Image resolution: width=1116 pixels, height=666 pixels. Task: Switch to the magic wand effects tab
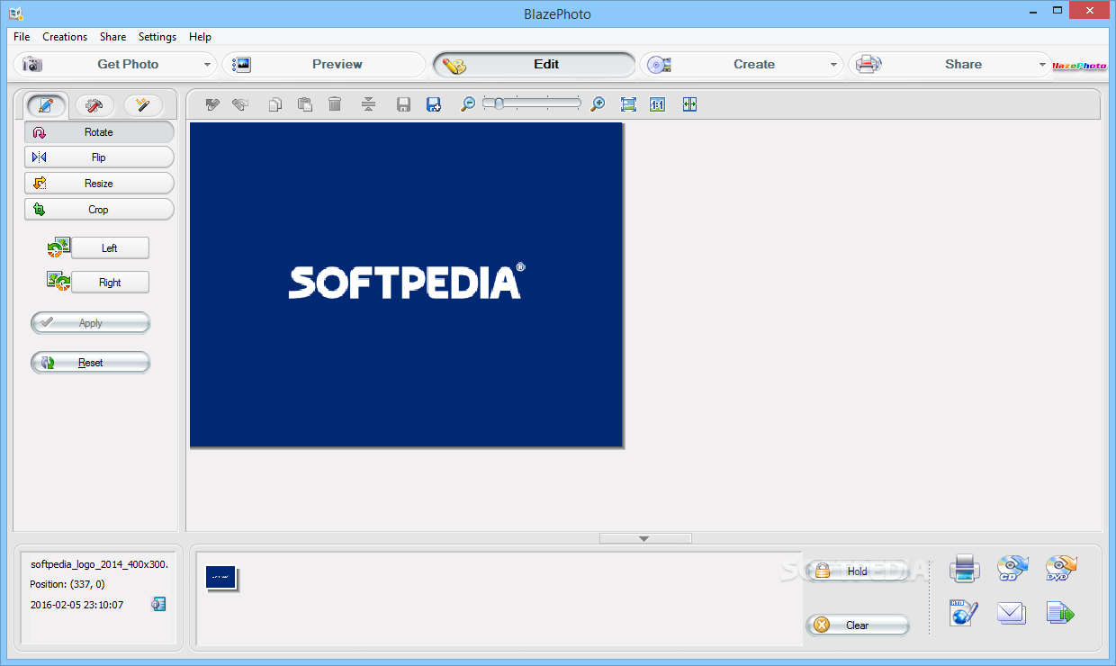click(142, 106)
